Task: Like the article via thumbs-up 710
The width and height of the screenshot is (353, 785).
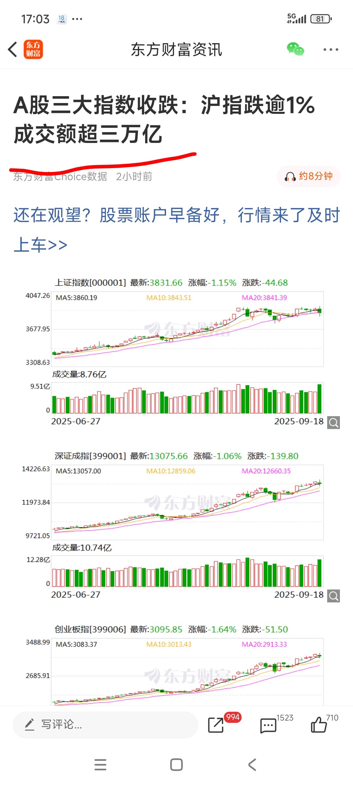Action: click(x=319, y=725)
